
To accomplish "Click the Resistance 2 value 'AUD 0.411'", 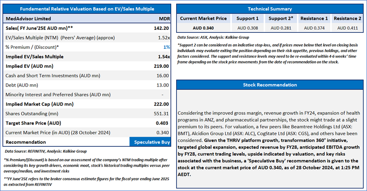I will [347, 28].
